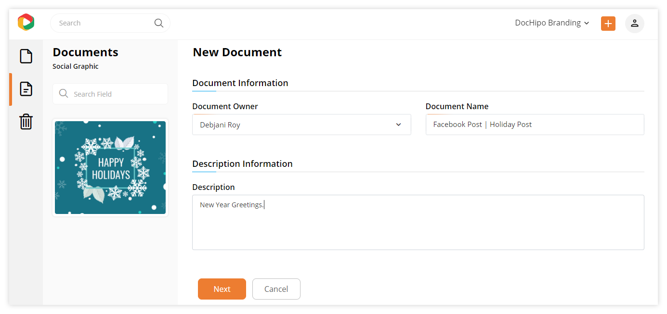667x314 pixels.
Task: Click the Documents panel heading
Action: click(x=85, y=52)
